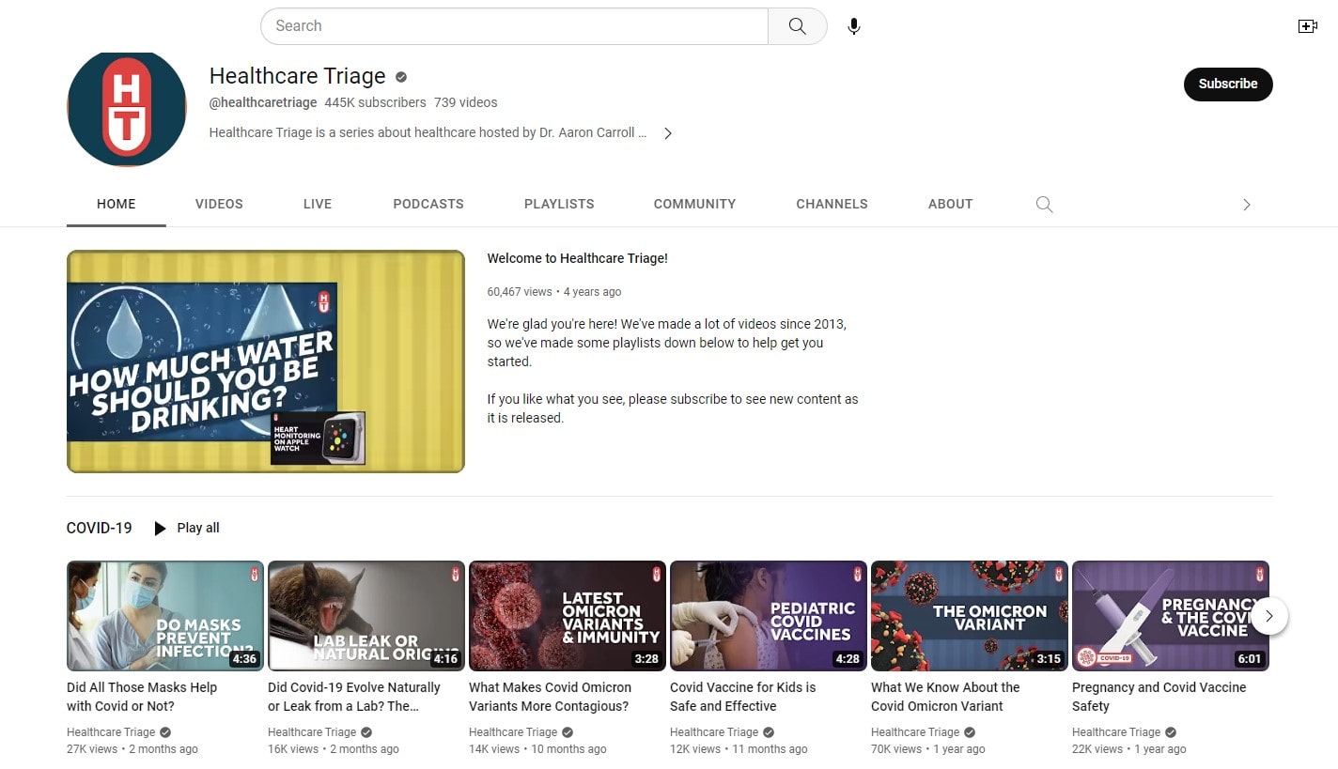Select the HOME tab
Viewport: 1338px width, 769px height.
tap(117, 204)
